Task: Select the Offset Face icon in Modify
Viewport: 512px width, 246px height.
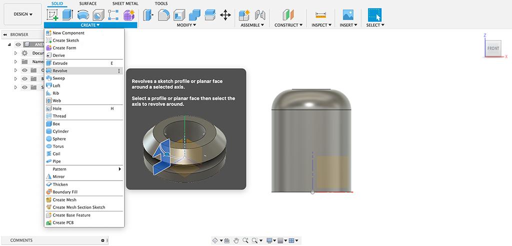Action: 210,15
